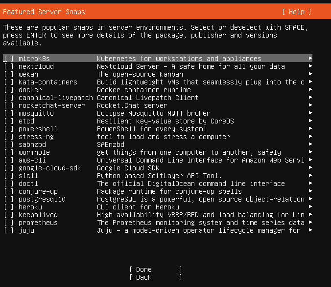Image resolution: width=331 pixels, height=287 pixels.
Task: Select the wekan snap checkbox
Action: pyautogui.click(x=9, y=74)
